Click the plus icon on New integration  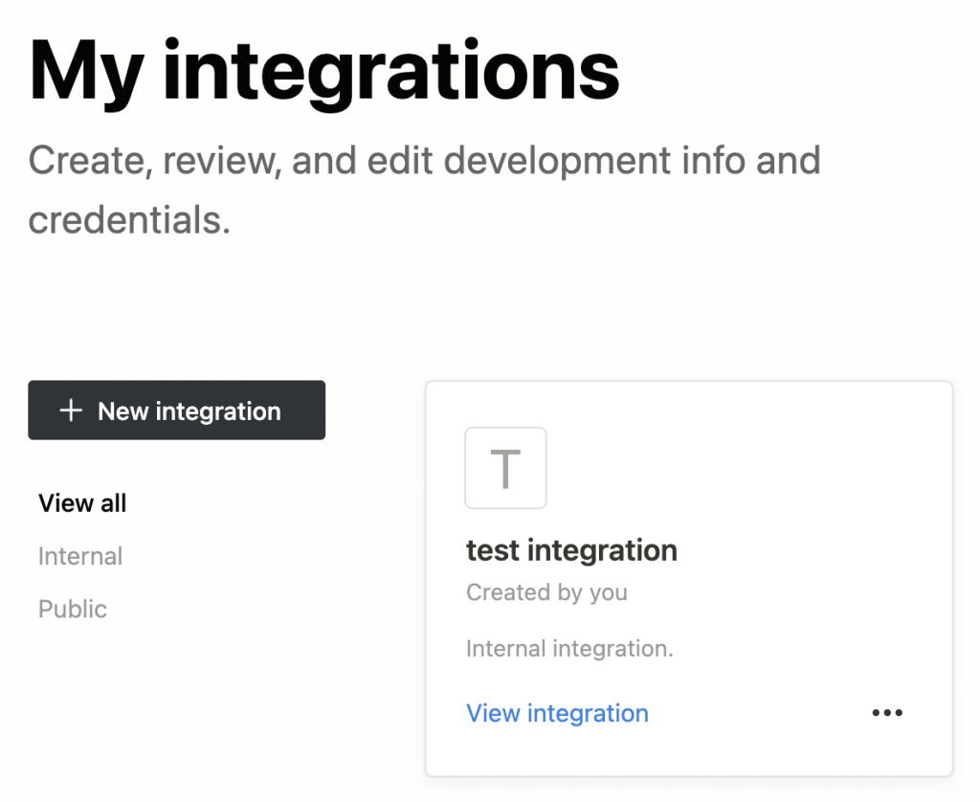tap(71, 412)
